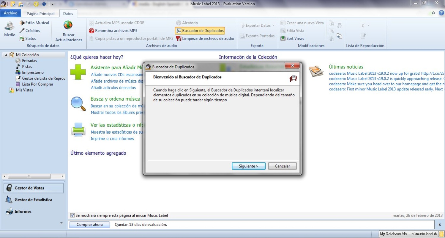The height and width of the screenshot is (238, 445).
Task: Click Exporta Portadas in the ribbon
Action: click(x=257, y=36)
